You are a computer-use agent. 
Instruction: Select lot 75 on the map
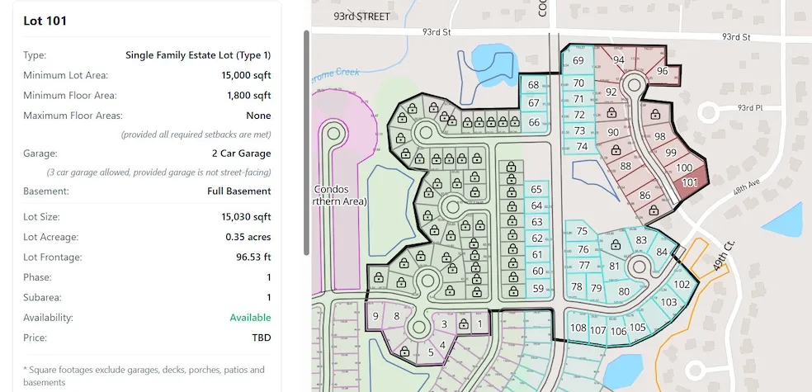582,231
